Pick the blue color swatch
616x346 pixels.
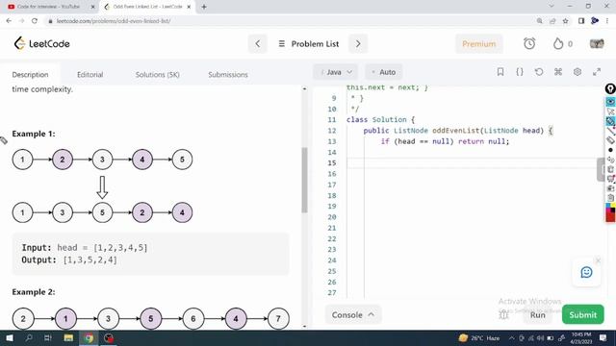coord(608,206)
